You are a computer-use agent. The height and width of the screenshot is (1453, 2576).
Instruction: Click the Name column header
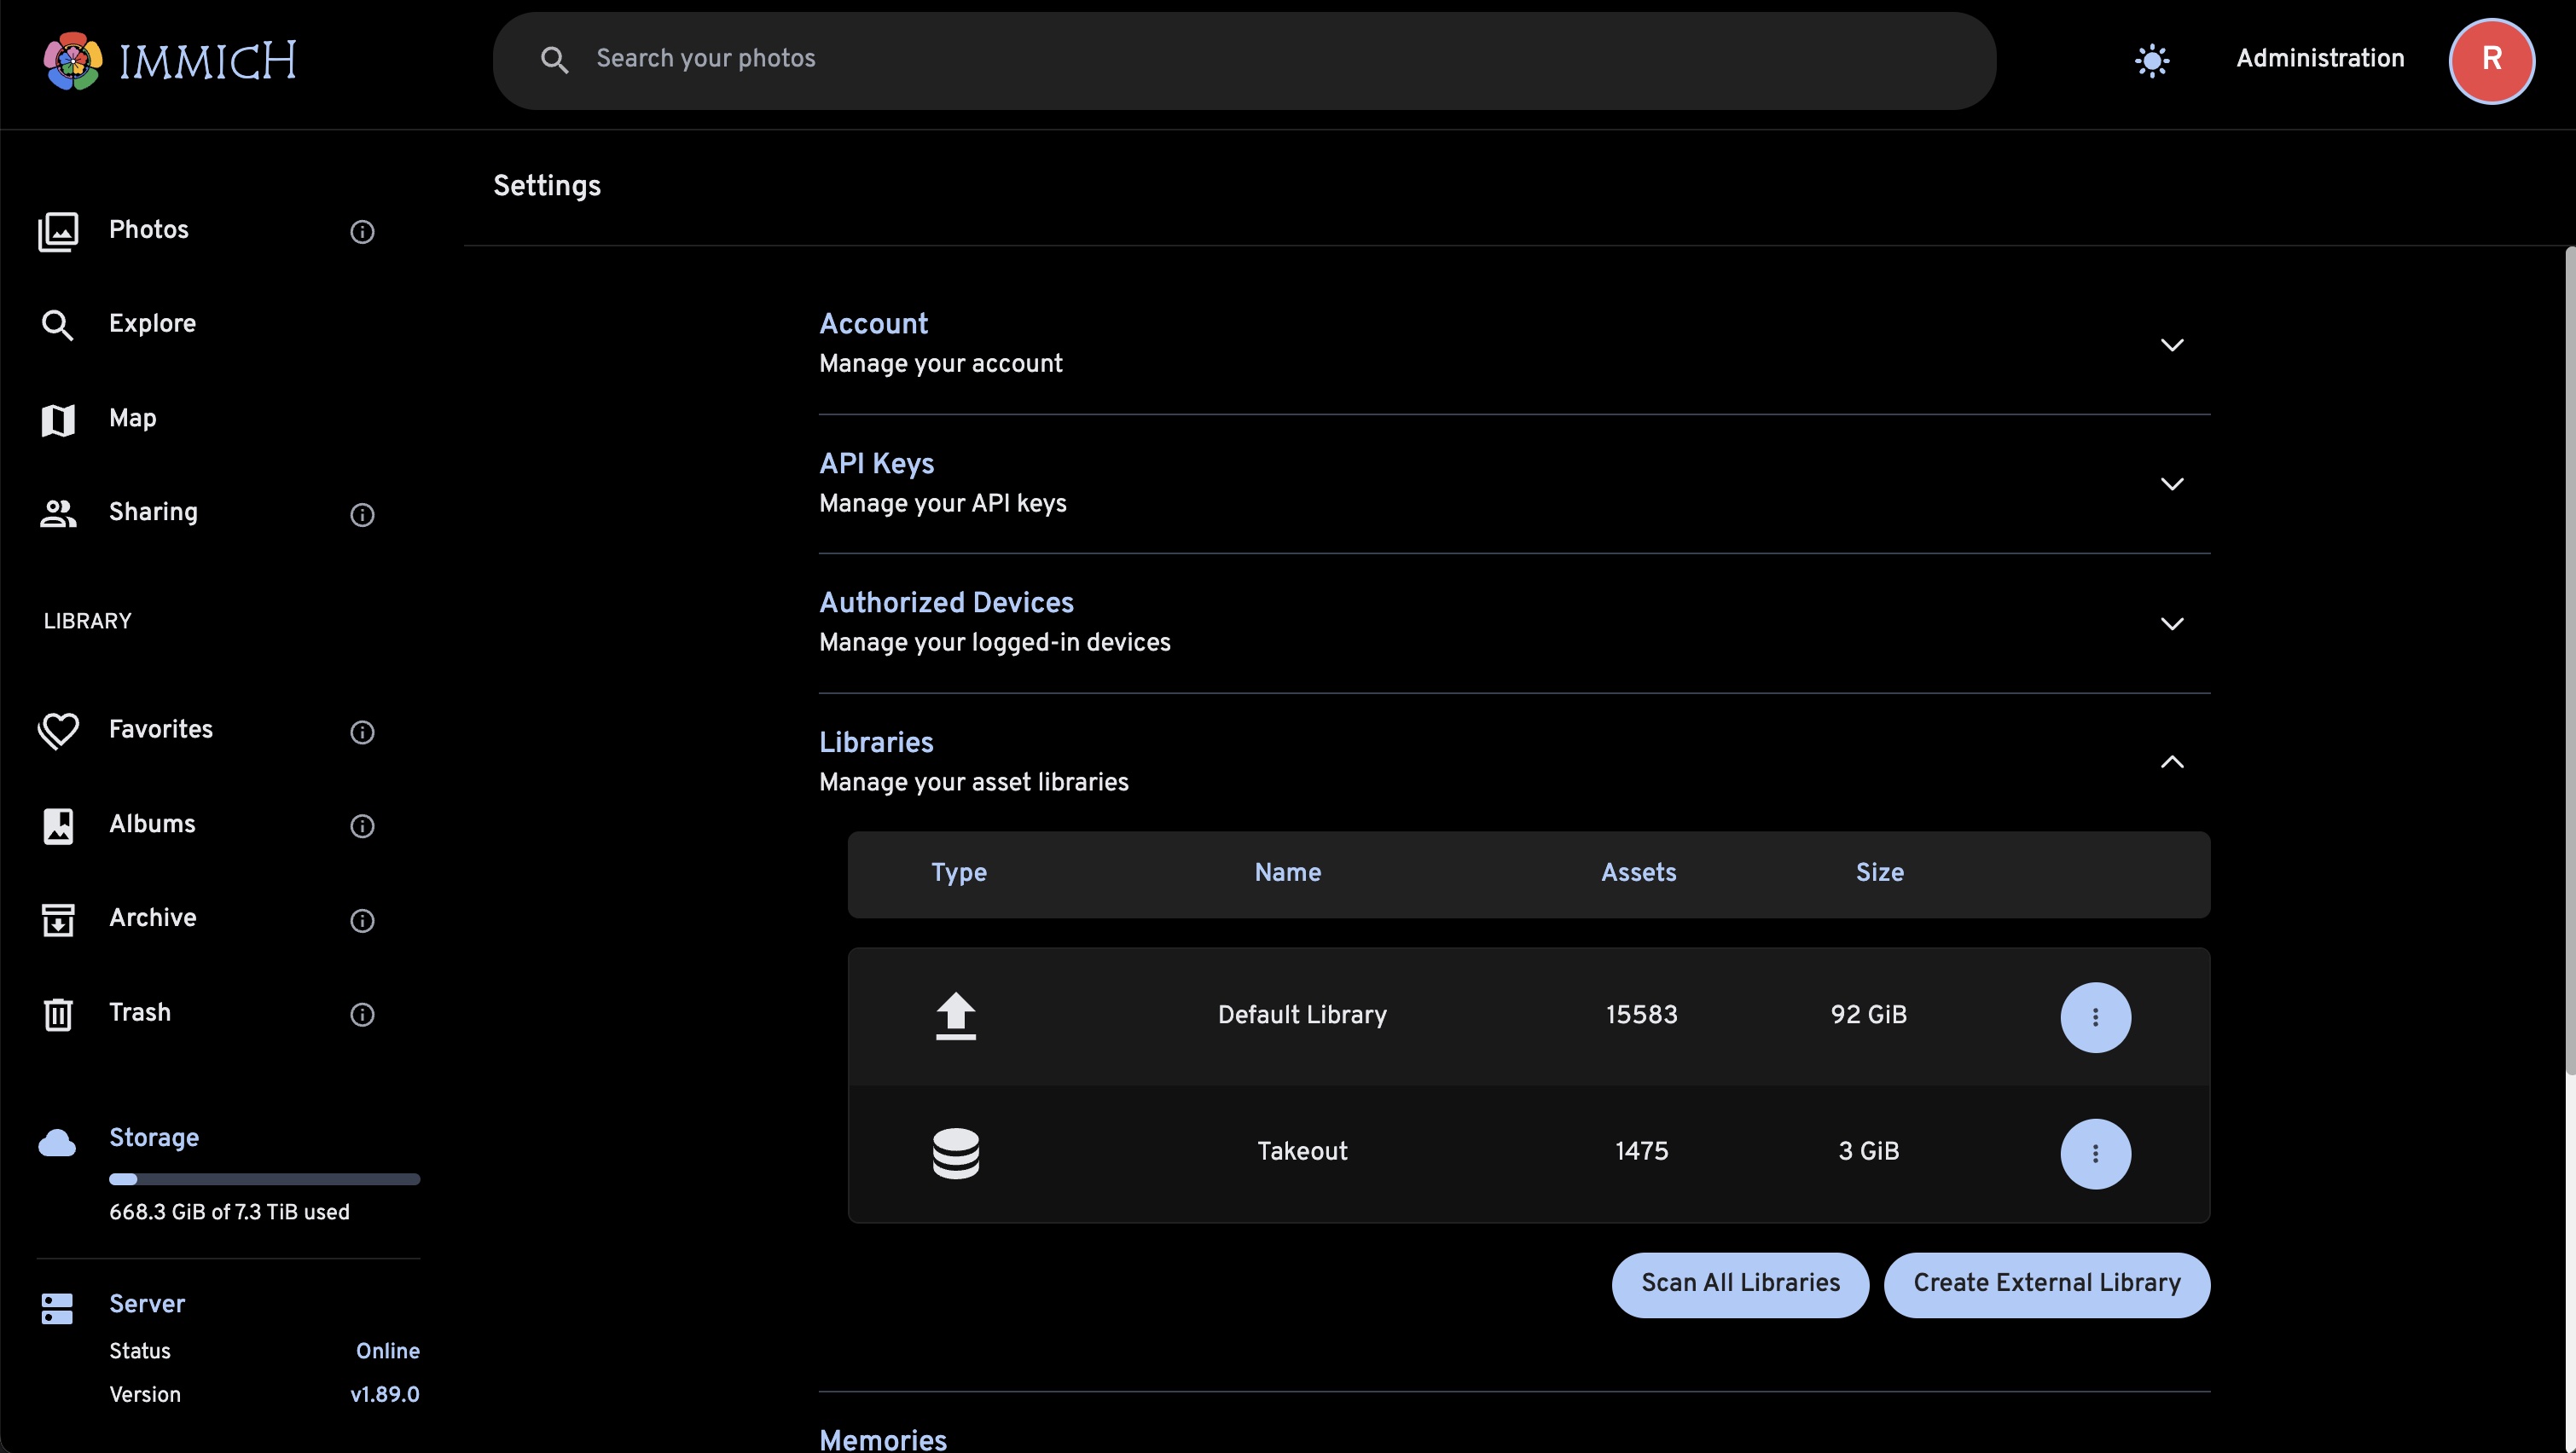click(x=1287, y=873)
